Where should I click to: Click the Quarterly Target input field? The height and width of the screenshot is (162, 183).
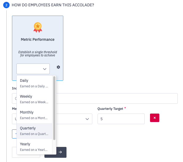121,119
